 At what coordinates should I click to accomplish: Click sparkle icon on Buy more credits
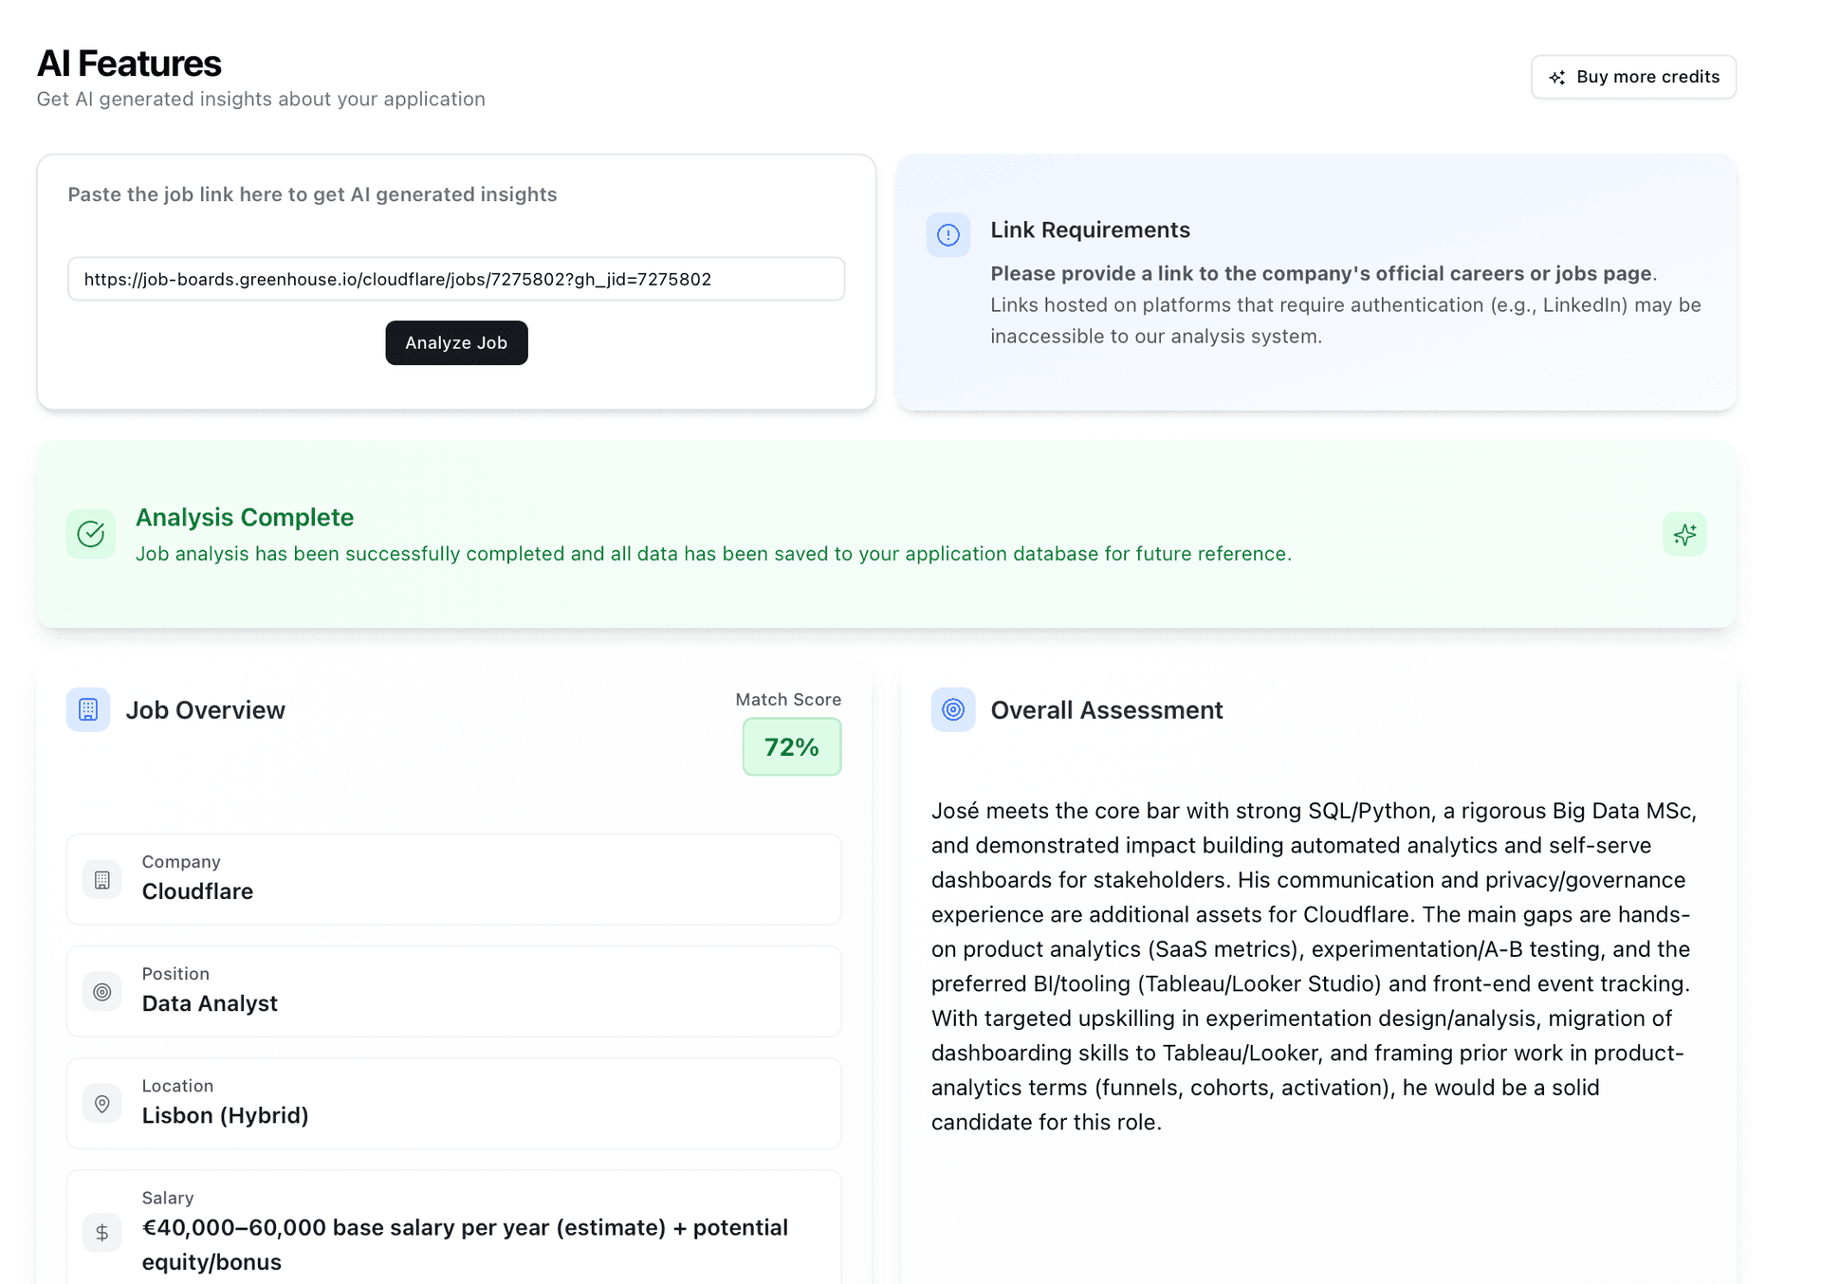coord(1557,78)
